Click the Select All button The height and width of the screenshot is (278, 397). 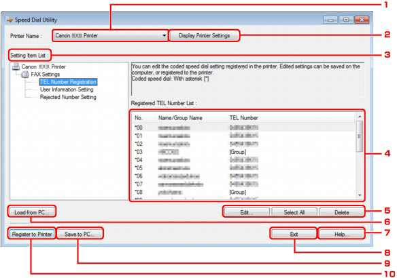[x=294, y=212]
